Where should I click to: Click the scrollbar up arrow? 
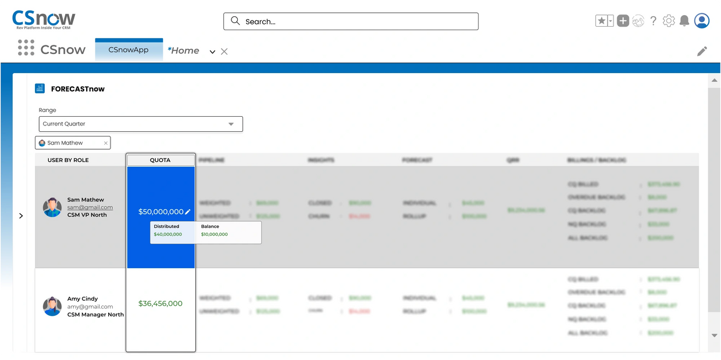[714, 80]
